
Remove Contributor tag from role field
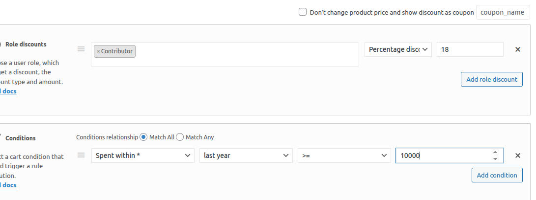tap(98, 51)
